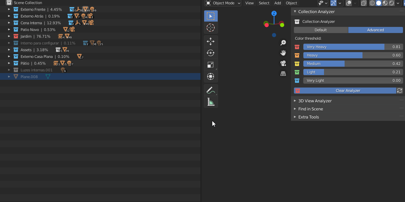Activate the Transform tool
Screen dimensions: 405x202
[x=211, y=76]
